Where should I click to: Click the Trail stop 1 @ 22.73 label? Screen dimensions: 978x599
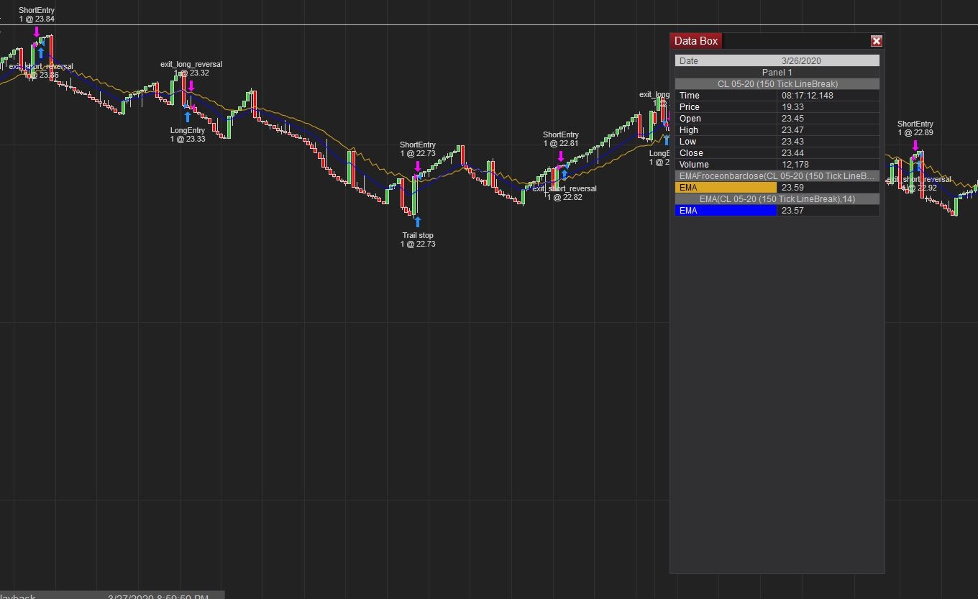(418, 240)
